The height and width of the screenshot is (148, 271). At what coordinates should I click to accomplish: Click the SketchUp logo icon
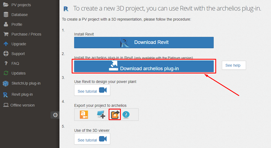click(x=5, y=83)
